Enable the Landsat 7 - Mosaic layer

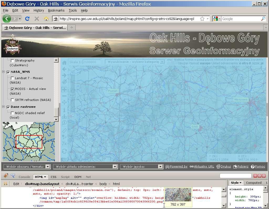click(12, 78)
